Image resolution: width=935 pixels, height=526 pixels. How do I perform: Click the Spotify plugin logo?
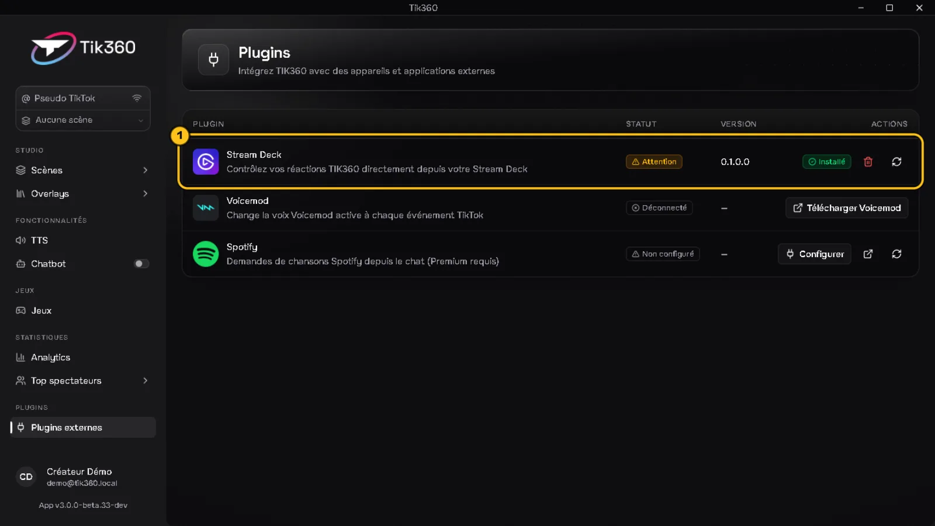[206, 254]
